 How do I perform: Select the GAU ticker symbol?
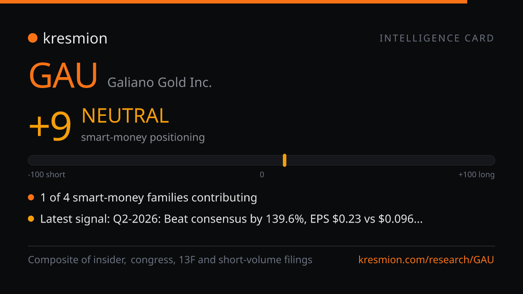(63, 75)
